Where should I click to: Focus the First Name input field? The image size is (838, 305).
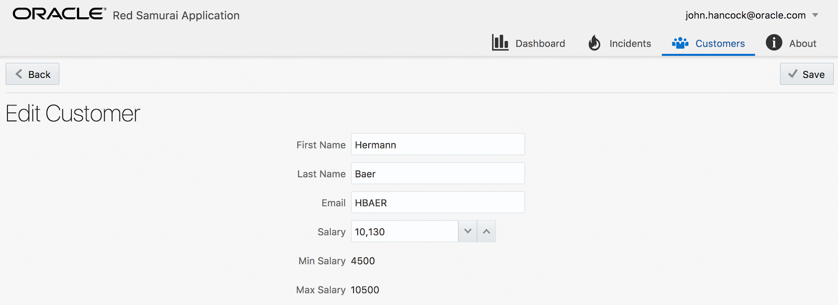[x=437, y=144]
